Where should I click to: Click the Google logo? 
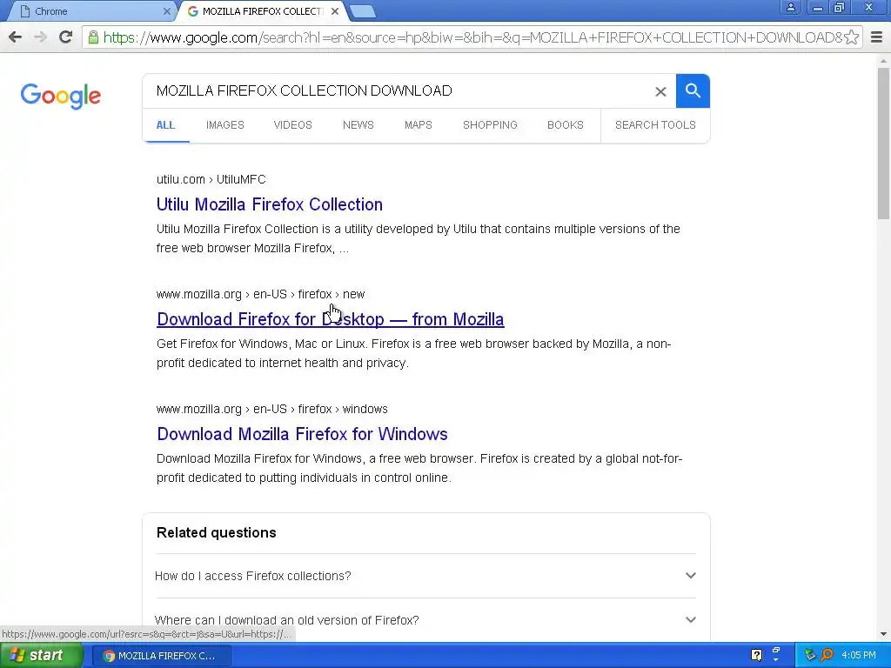61,96
